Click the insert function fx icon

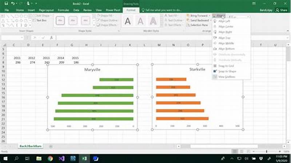(x=51, y=38)
